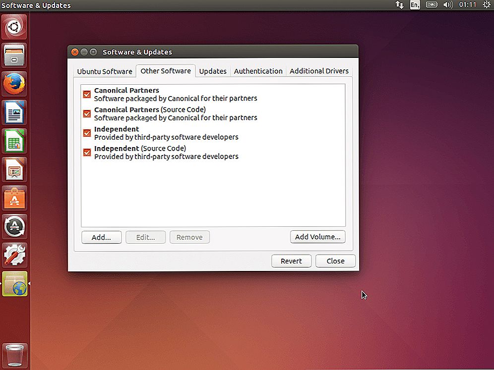Uncheck the Independent repository checkbox

pyautogui.click(x=87, y=133)
